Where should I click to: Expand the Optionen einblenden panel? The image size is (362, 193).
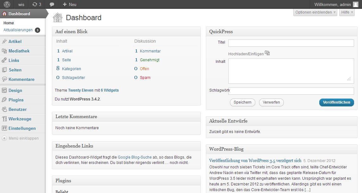pos(315,12)
